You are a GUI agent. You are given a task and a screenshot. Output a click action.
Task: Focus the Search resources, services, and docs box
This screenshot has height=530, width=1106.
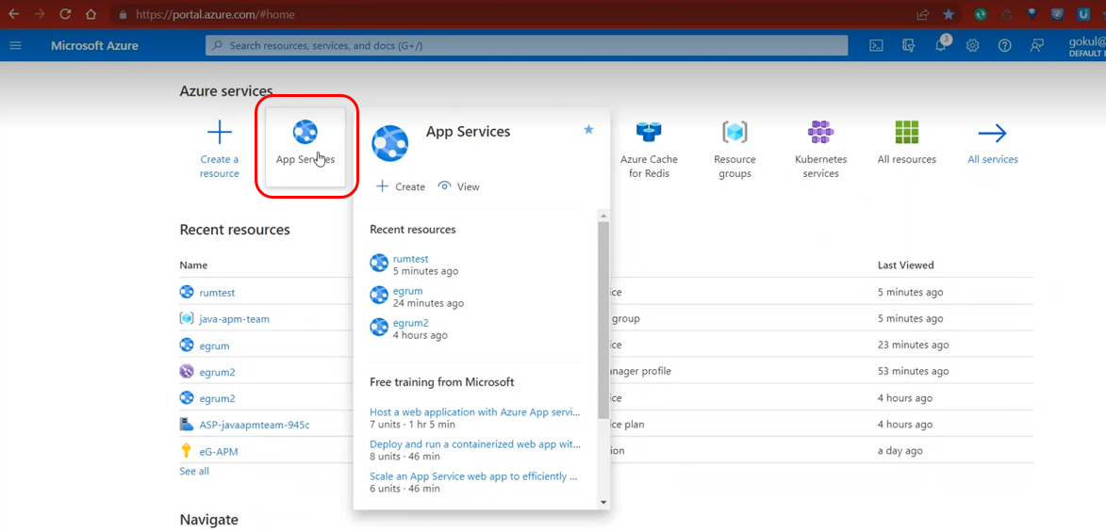tap(526, 46)
